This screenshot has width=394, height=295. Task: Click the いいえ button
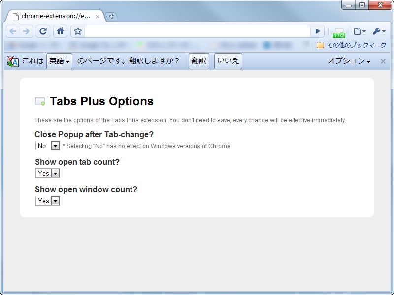point(228,61)
